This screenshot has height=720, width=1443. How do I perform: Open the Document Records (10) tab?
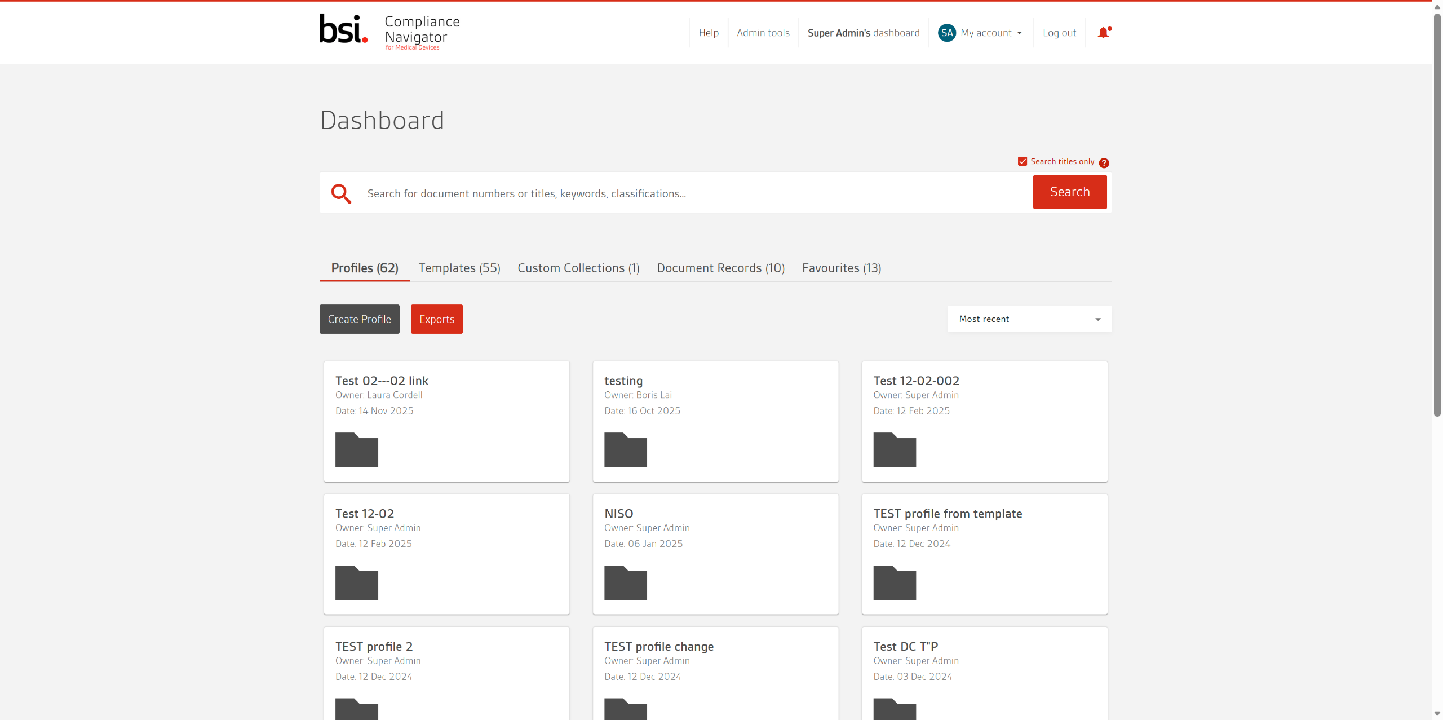coord(720,268)
